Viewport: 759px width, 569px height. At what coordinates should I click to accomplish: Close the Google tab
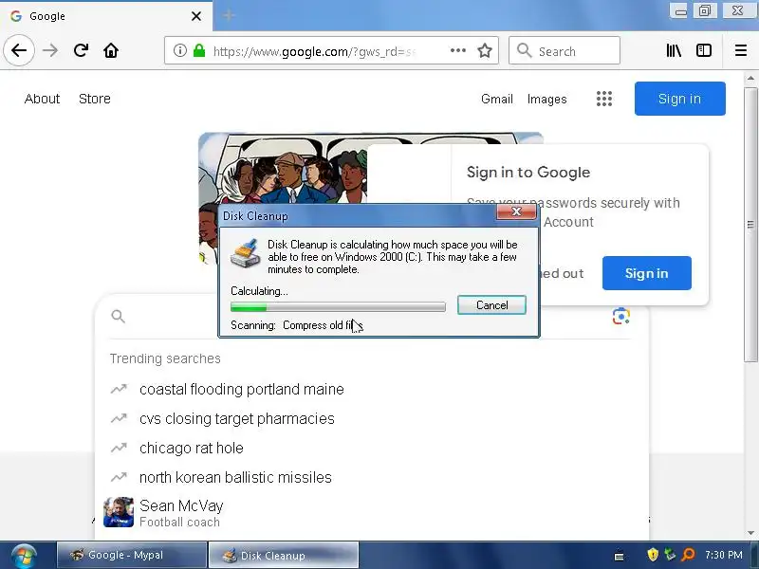pos(196,16)
